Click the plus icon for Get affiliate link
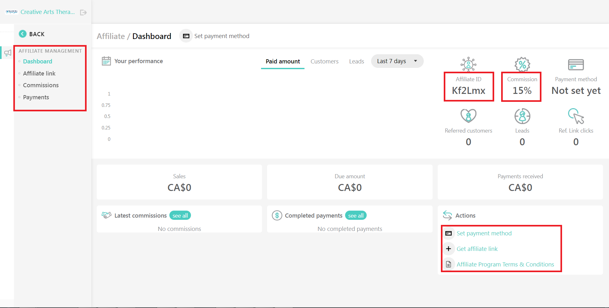The image size is (609, 308). [x=449, y=249]
